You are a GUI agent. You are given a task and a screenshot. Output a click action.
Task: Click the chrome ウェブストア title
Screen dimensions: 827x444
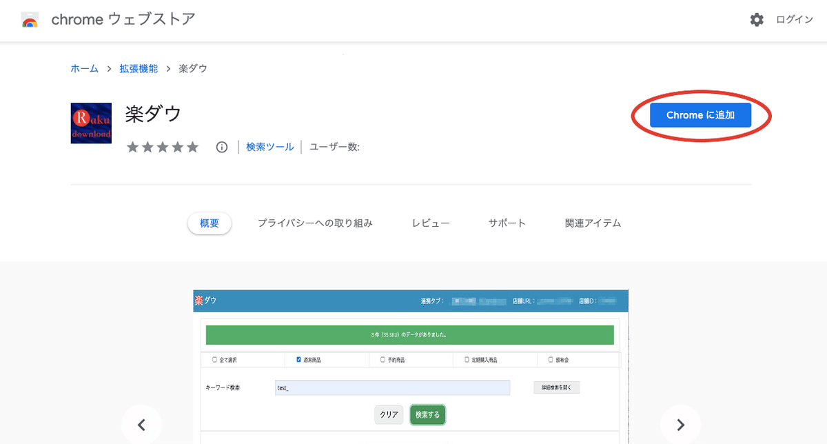point(123,19)
